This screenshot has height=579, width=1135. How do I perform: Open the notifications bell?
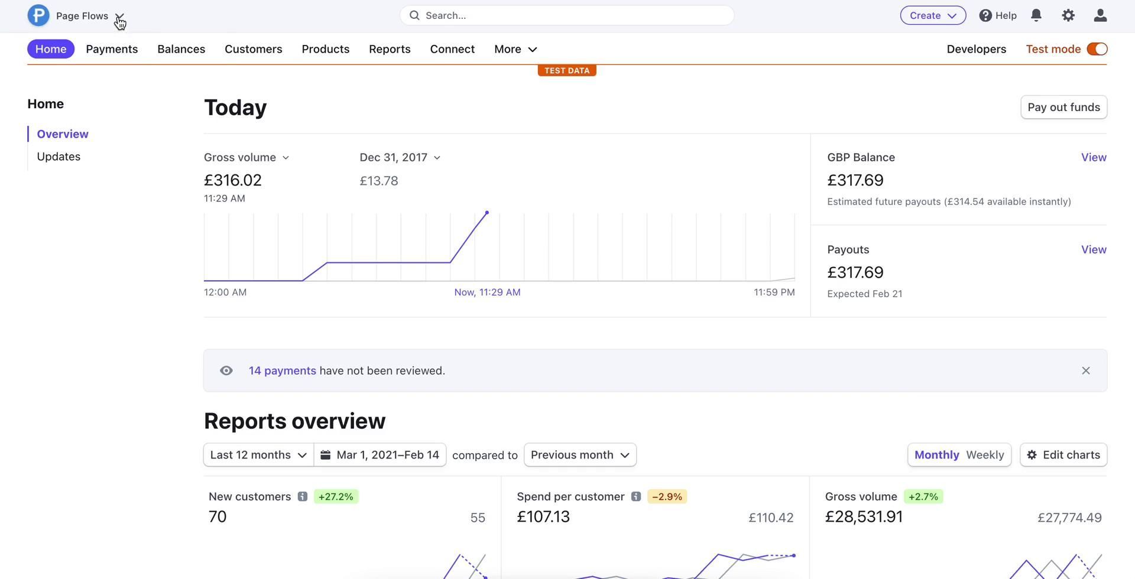coord(1036,15)
